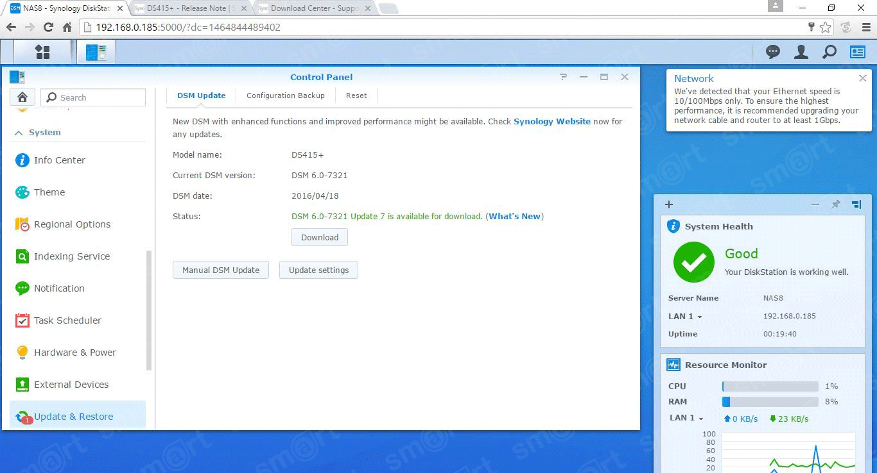Click the Update settings button
Viewport: 877px width, 473px height.
(318, 270)
